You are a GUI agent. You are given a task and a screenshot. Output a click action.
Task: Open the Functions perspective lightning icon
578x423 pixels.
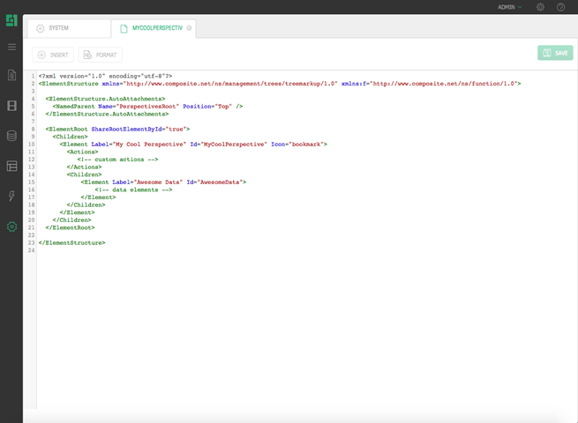11,196
